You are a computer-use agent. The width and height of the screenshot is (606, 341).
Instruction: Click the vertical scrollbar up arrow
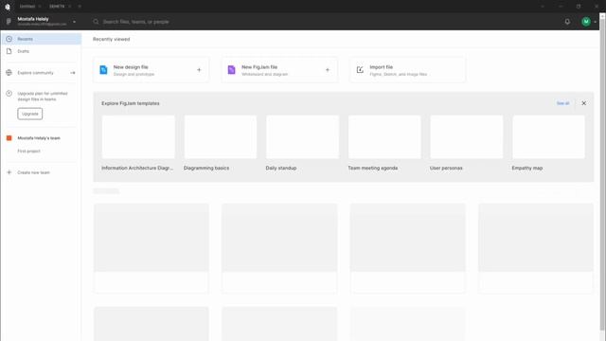pos(602,16)
